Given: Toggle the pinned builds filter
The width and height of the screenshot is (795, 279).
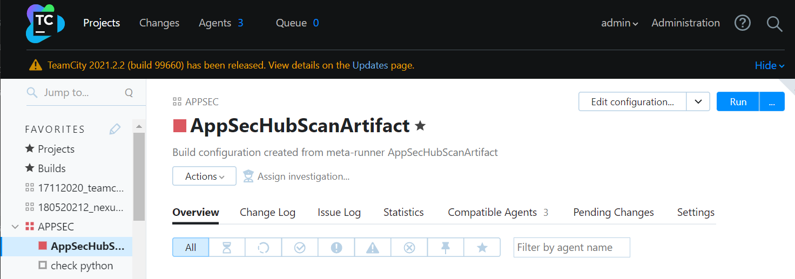Looking at the screenshot, I should (x=446, y=248).
